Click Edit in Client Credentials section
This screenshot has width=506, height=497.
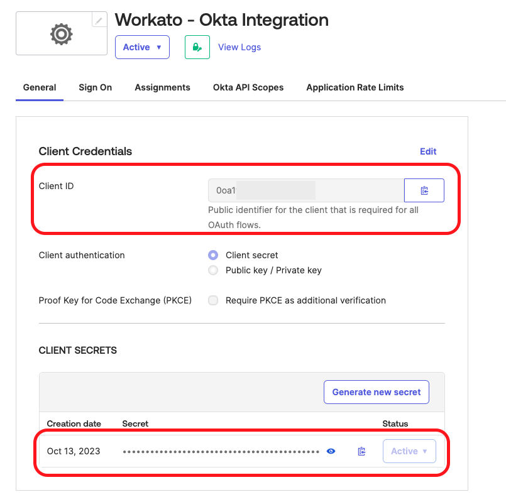tap(428, 151)
